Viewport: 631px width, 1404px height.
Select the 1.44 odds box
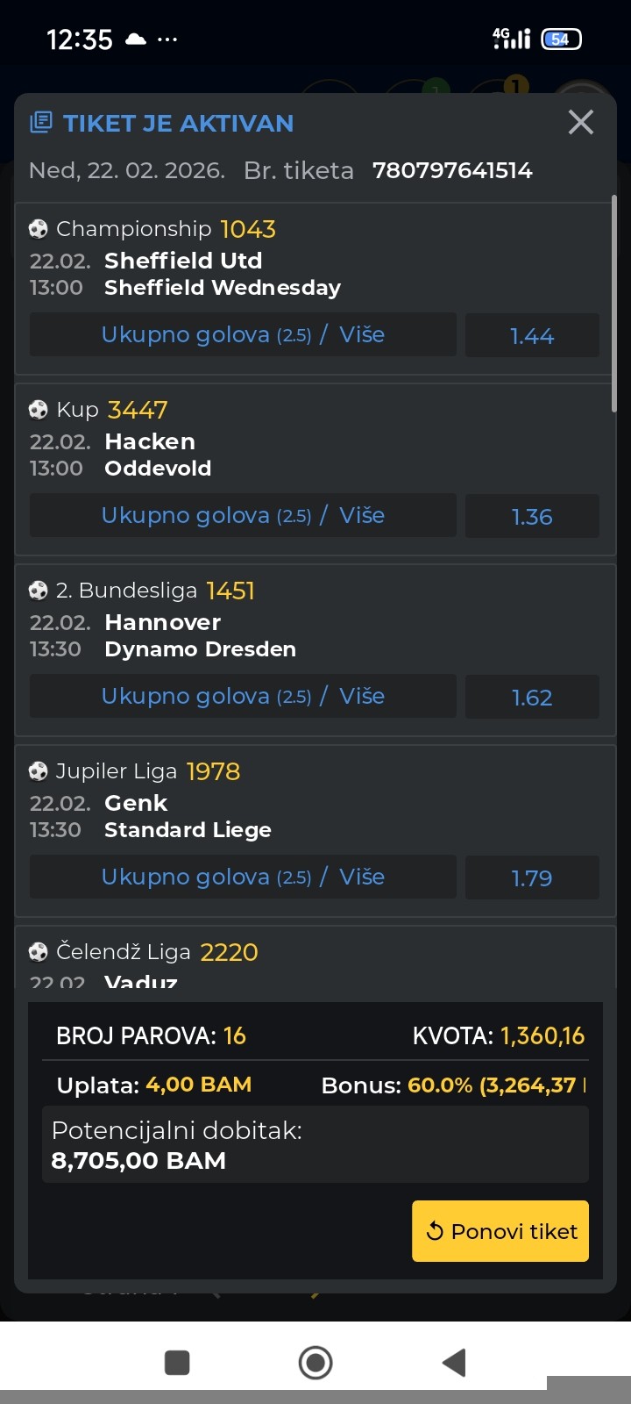pyautogui.click(x=531, y=335)
